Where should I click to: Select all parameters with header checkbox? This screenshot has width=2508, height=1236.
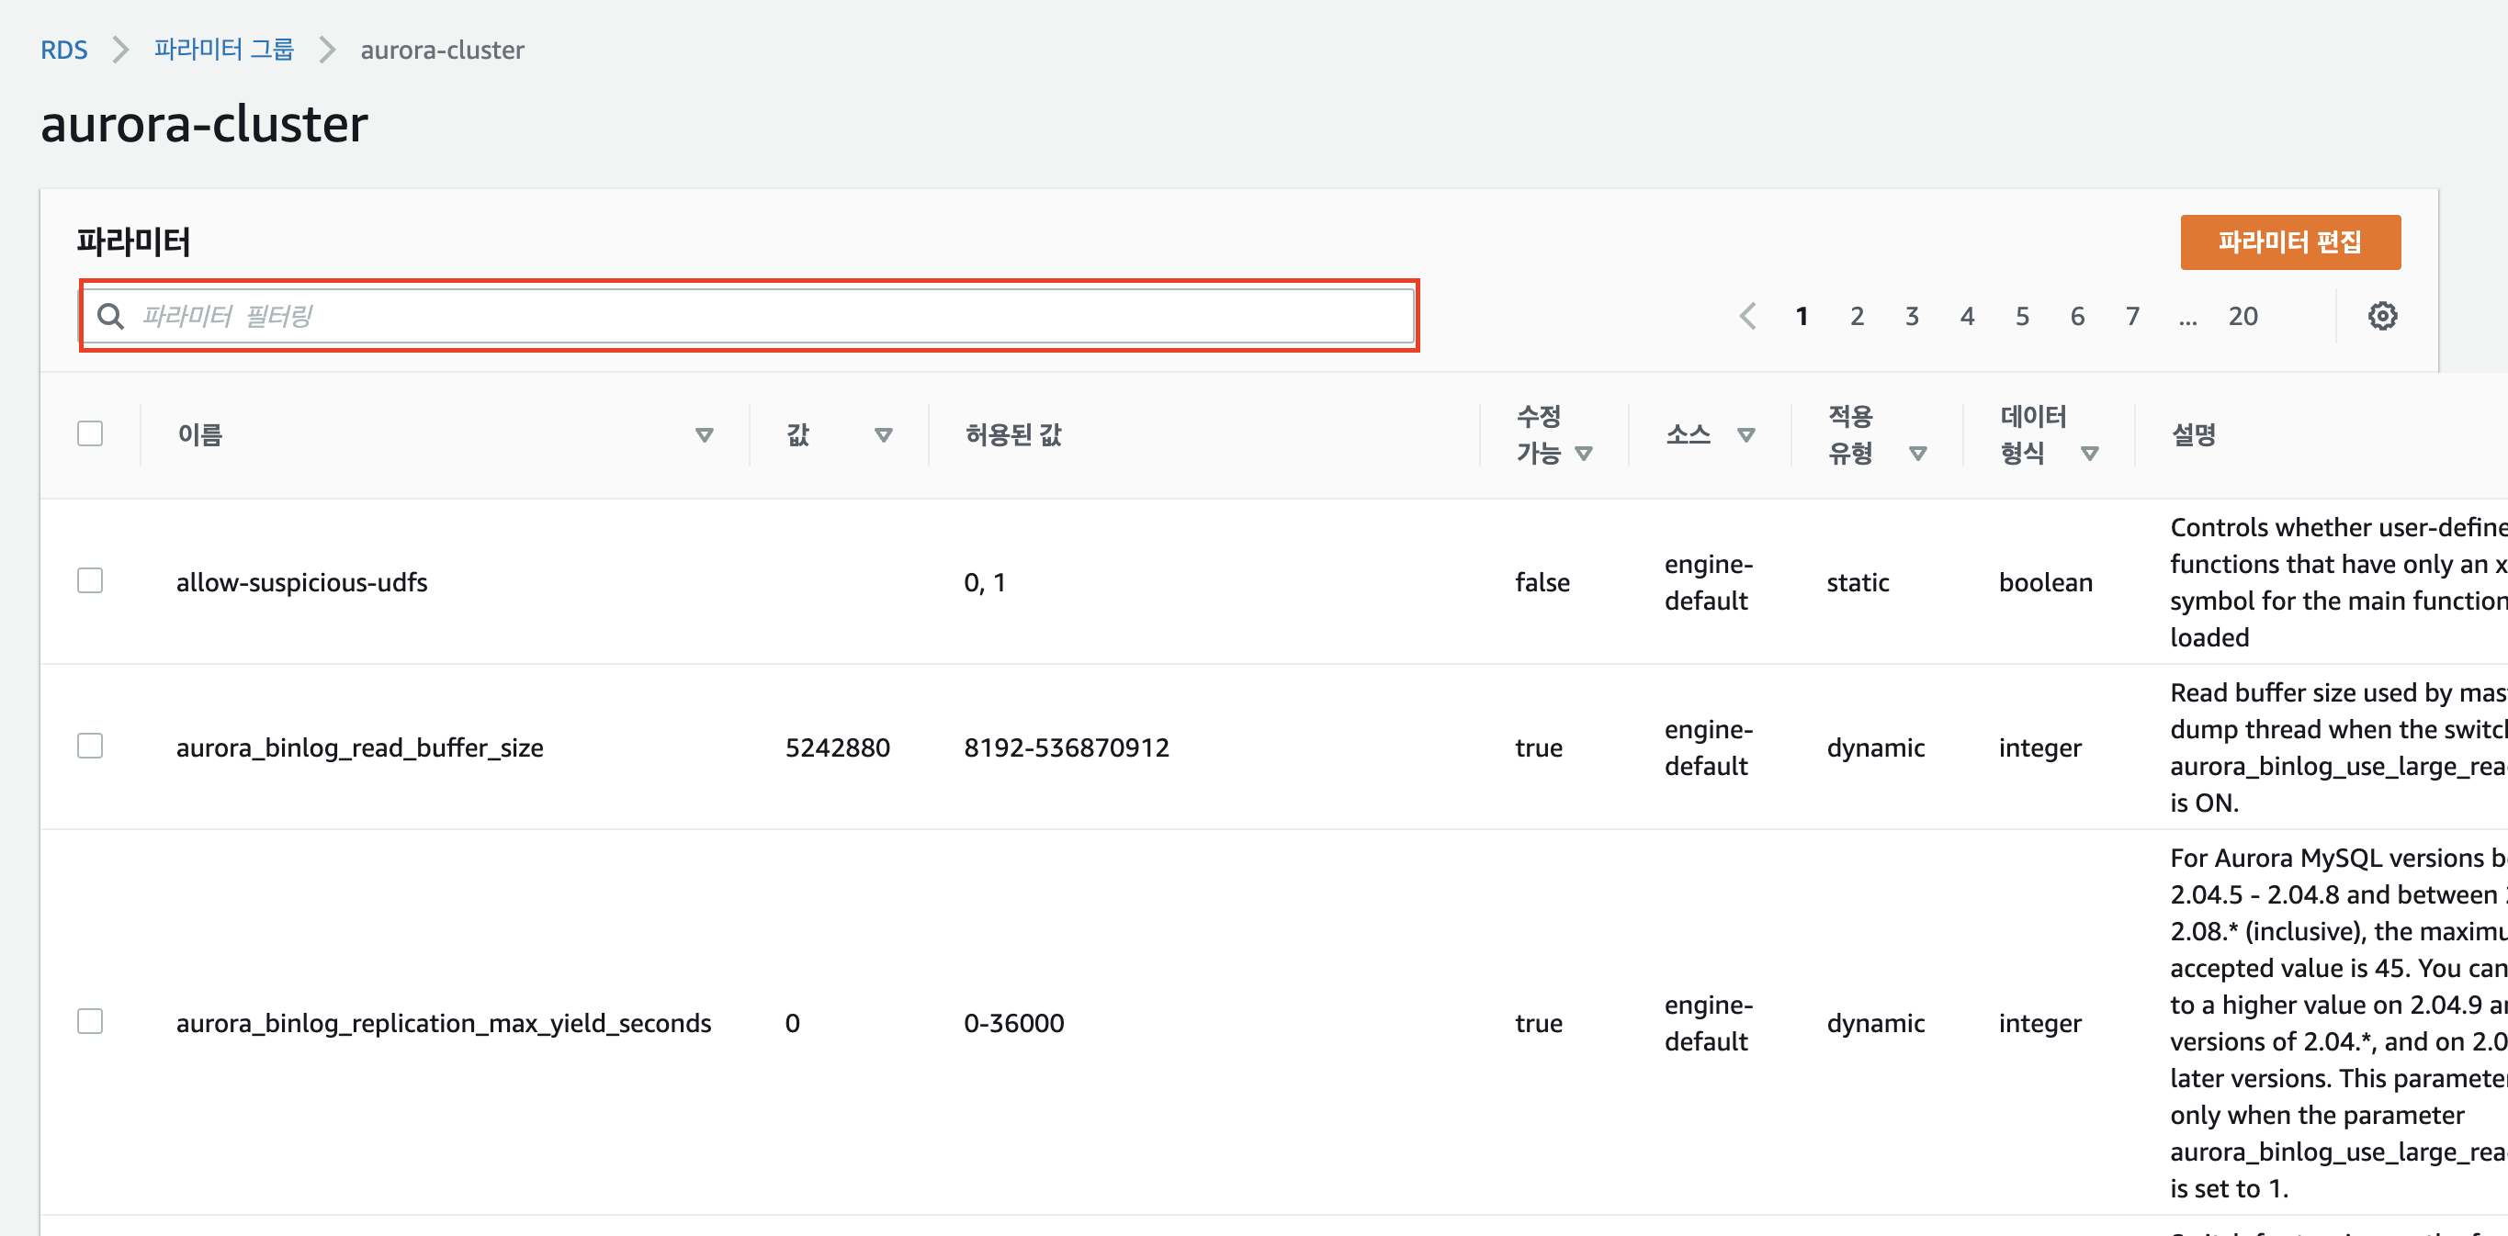click(x=91, y=434)
